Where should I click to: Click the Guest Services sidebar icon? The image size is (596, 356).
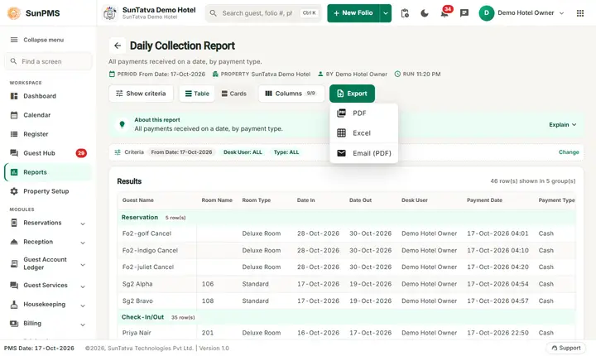click(14, 286)
